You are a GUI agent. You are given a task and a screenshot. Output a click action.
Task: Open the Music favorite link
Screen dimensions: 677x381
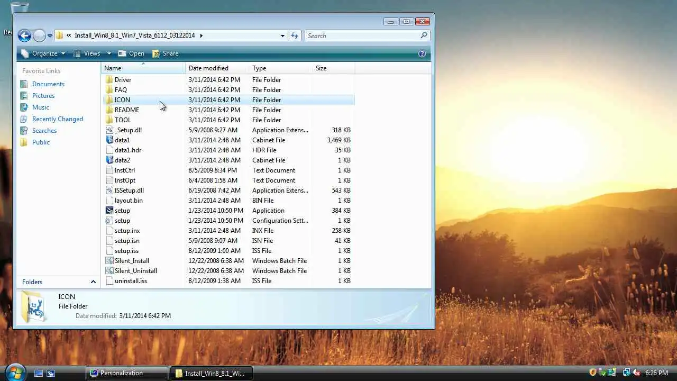tap(41, 107)
